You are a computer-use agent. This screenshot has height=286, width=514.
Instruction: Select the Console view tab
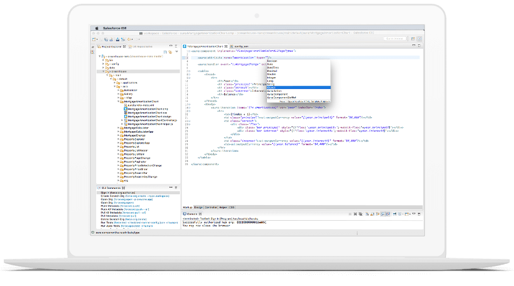pyautogui.click(x=192, y=214)
